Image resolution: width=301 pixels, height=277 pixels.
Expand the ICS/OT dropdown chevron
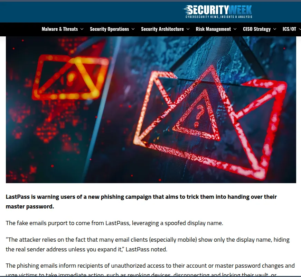tap(300, 29)
